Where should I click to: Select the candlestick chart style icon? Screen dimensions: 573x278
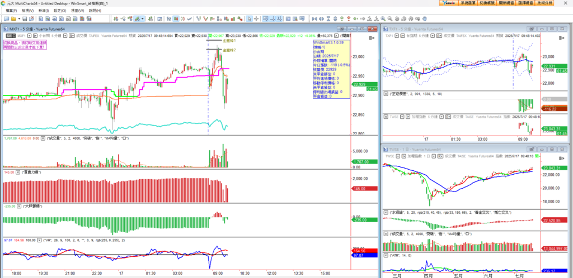(176, 18)
